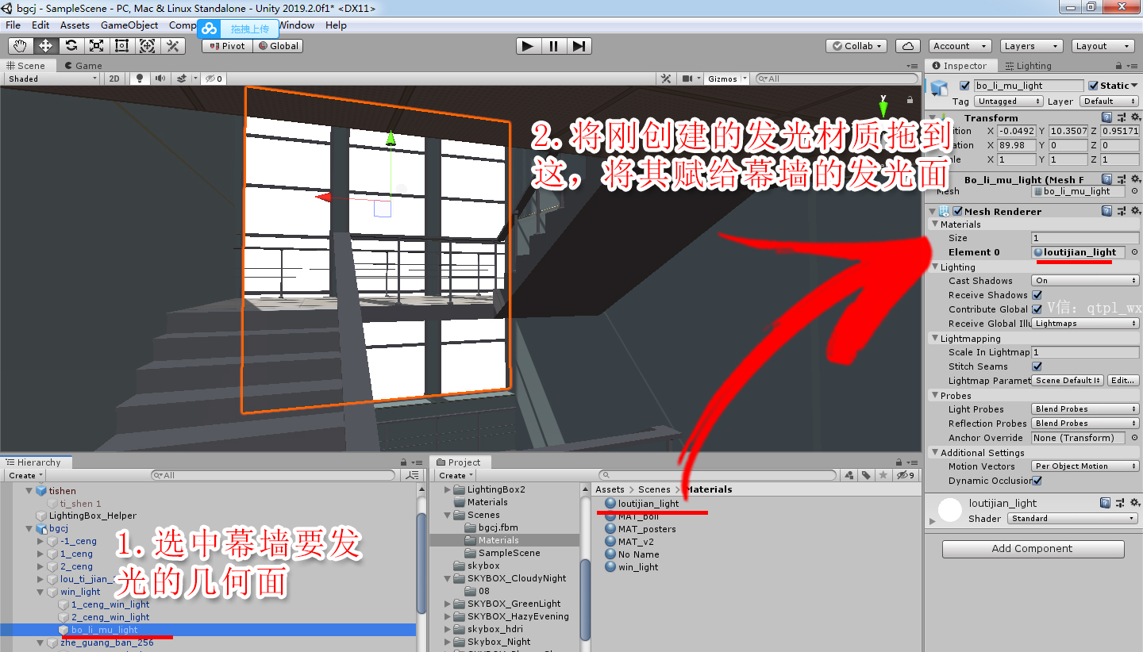Select the Rotate tool
Viewport: 1143px width, 652px height.
71,45
